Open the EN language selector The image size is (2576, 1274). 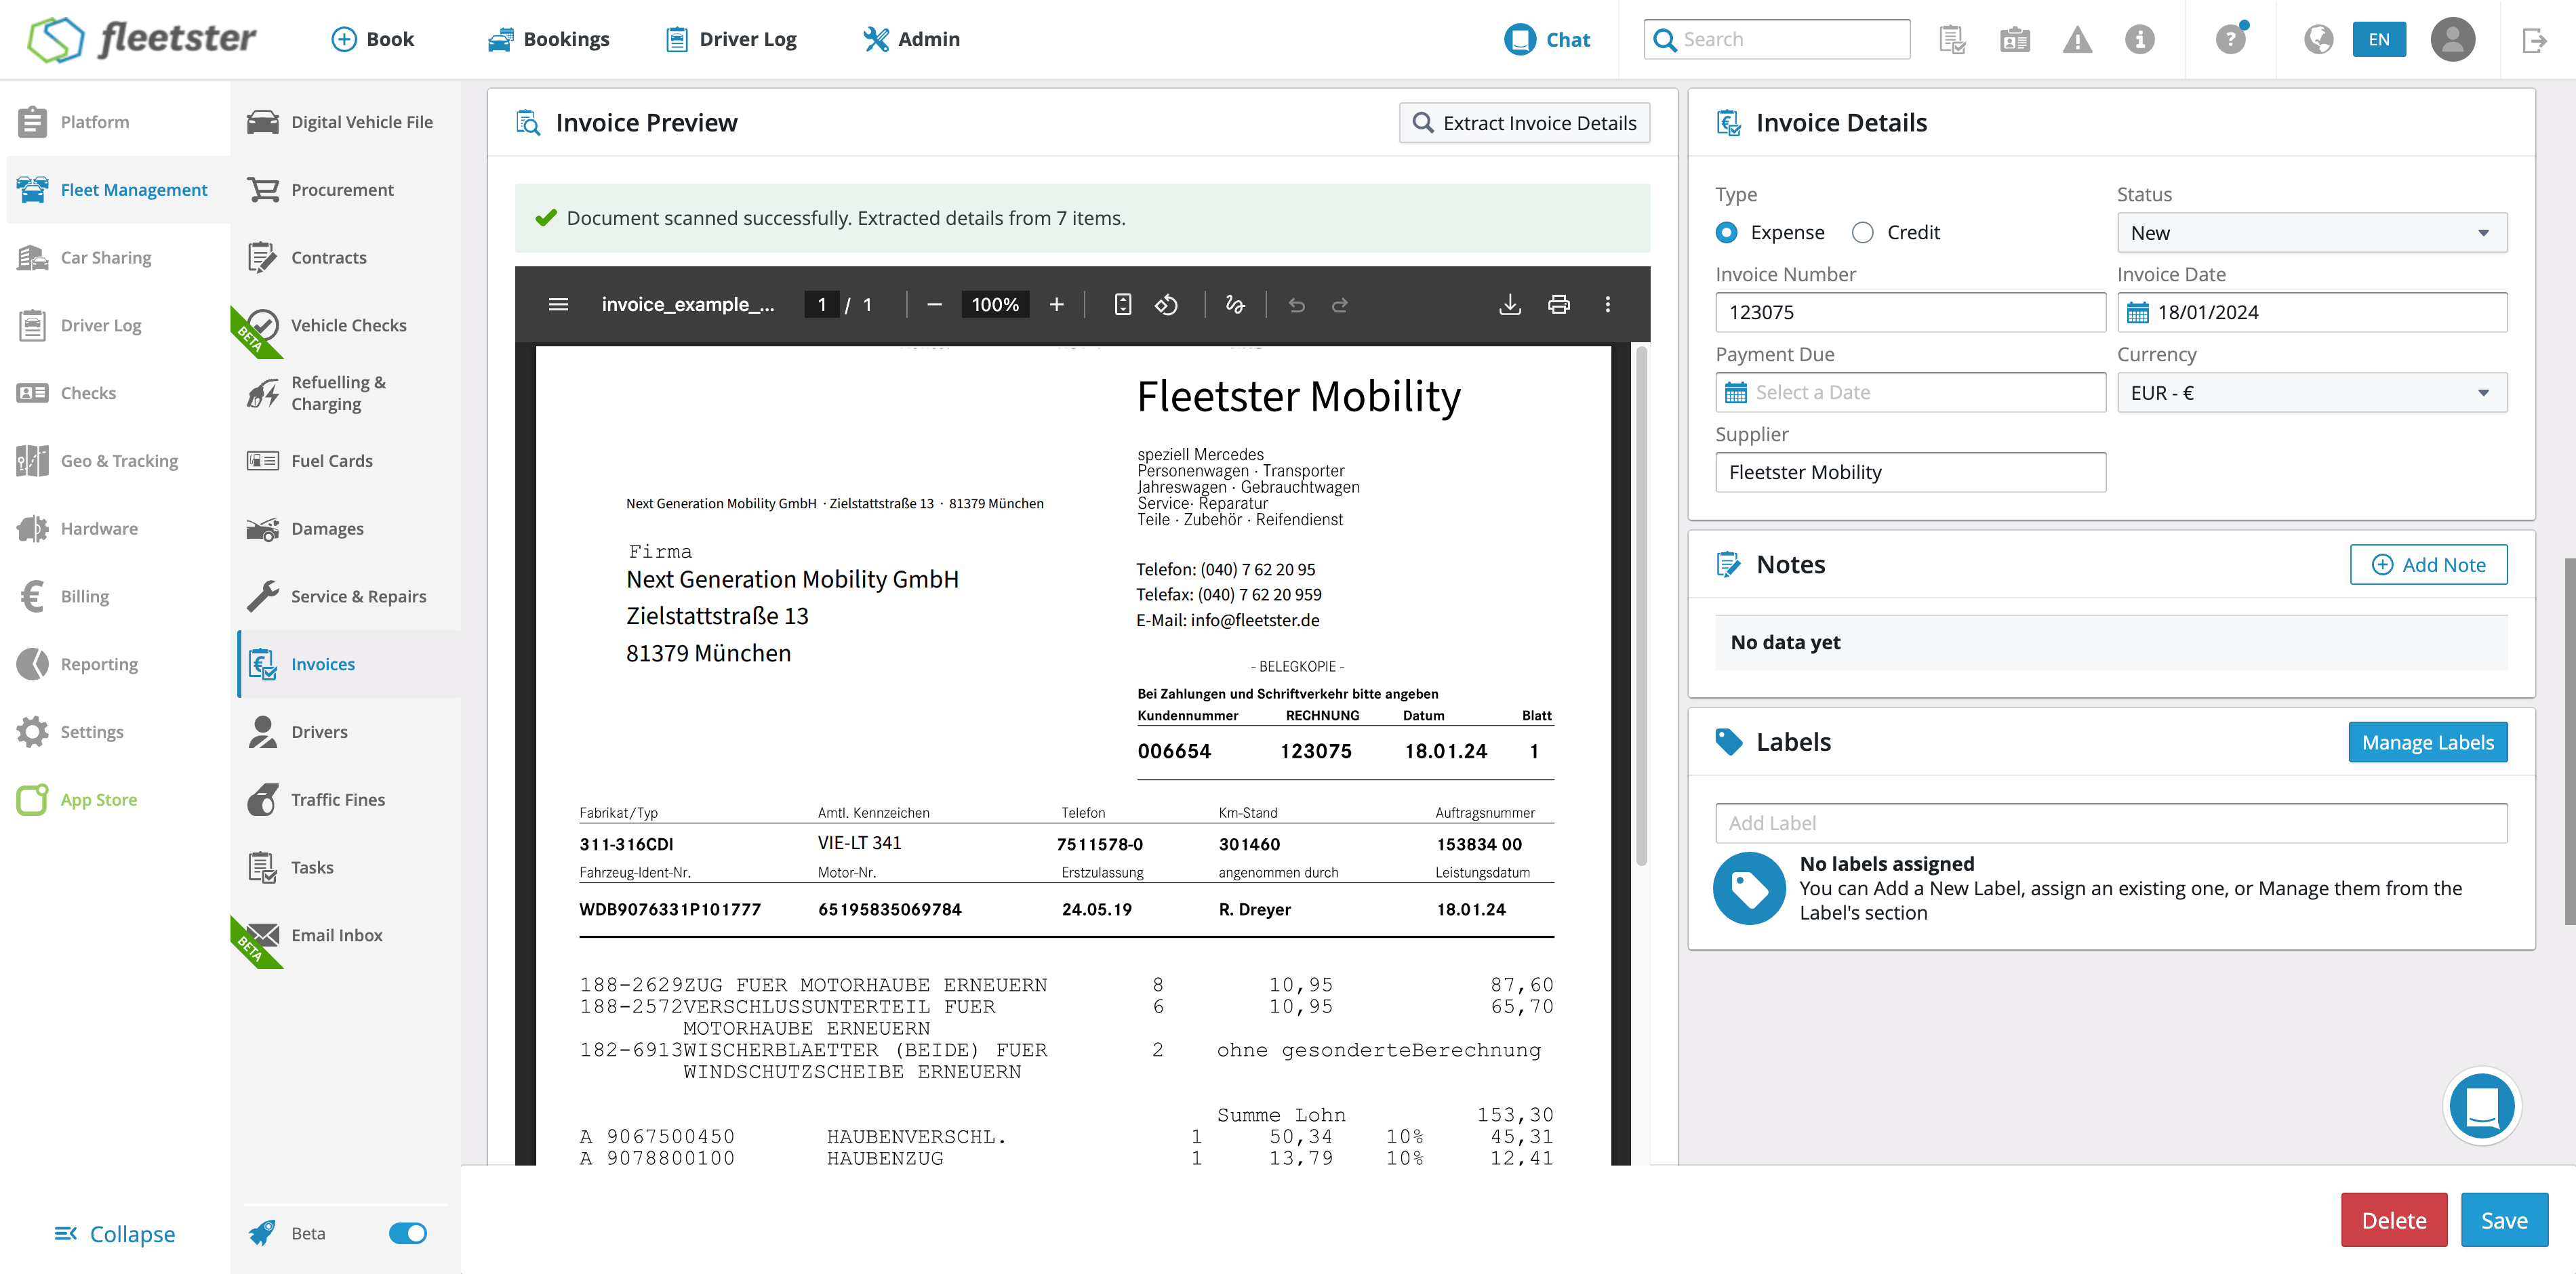pos(2379,40)
